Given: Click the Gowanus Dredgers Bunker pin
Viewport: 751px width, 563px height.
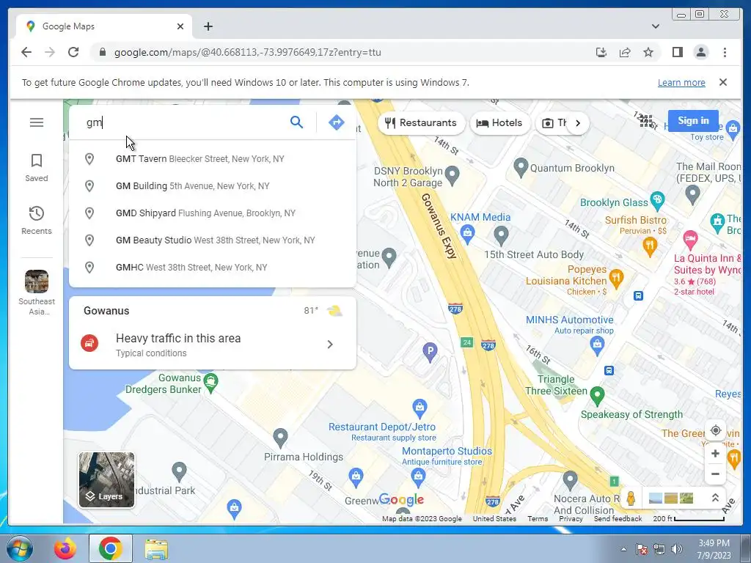Looking at the screenshot, I should point(210,383).
